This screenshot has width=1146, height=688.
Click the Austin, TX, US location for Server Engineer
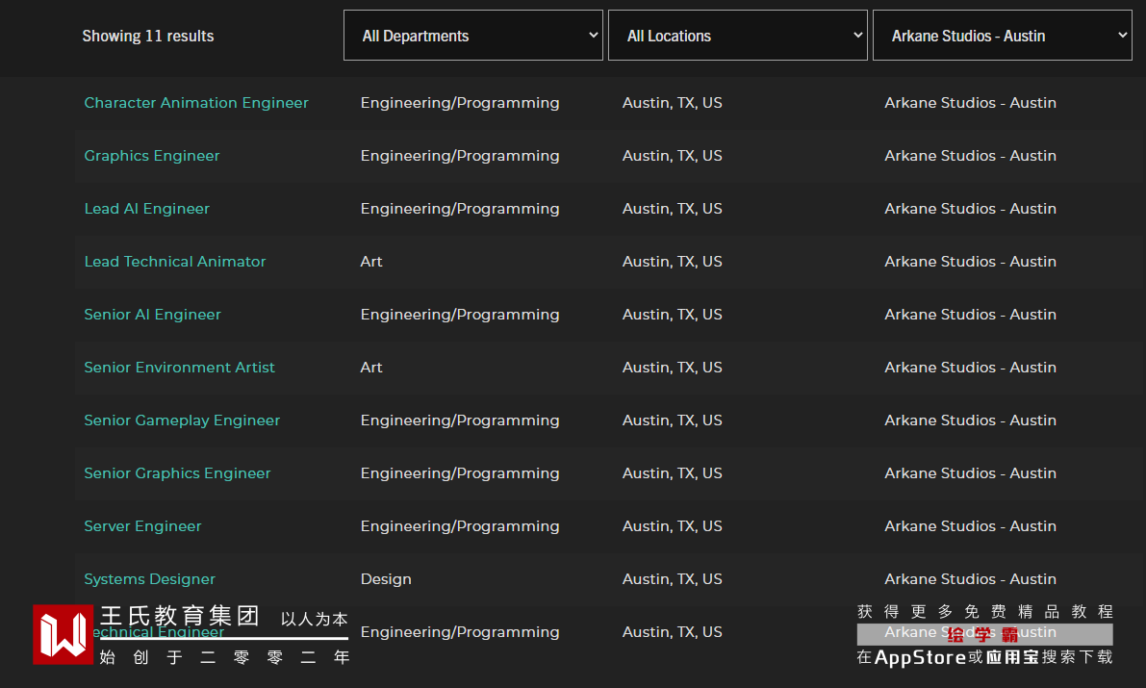[672, 526]
